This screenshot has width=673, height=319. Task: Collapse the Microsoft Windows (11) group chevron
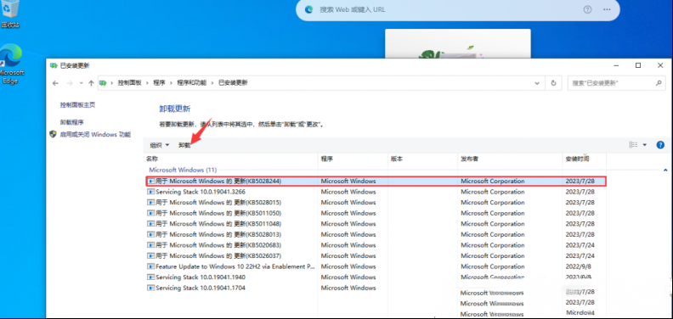665,171
